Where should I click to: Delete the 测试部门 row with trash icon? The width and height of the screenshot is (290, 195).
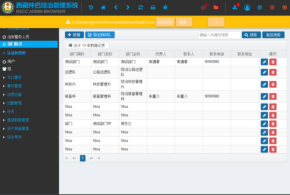tap(273, 62)
